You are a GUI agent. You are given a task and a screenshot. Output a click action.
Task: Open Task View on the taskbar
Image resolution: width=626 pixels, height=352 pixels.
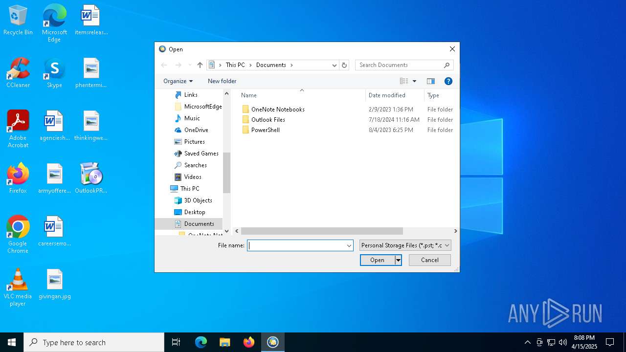[x=176, y=342]
